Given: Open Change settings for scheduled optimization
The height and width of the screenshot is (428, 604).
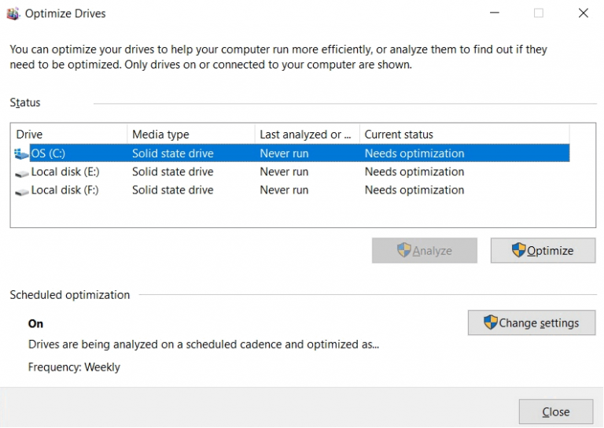Looking at the screenshot, I should coord(532,323).
